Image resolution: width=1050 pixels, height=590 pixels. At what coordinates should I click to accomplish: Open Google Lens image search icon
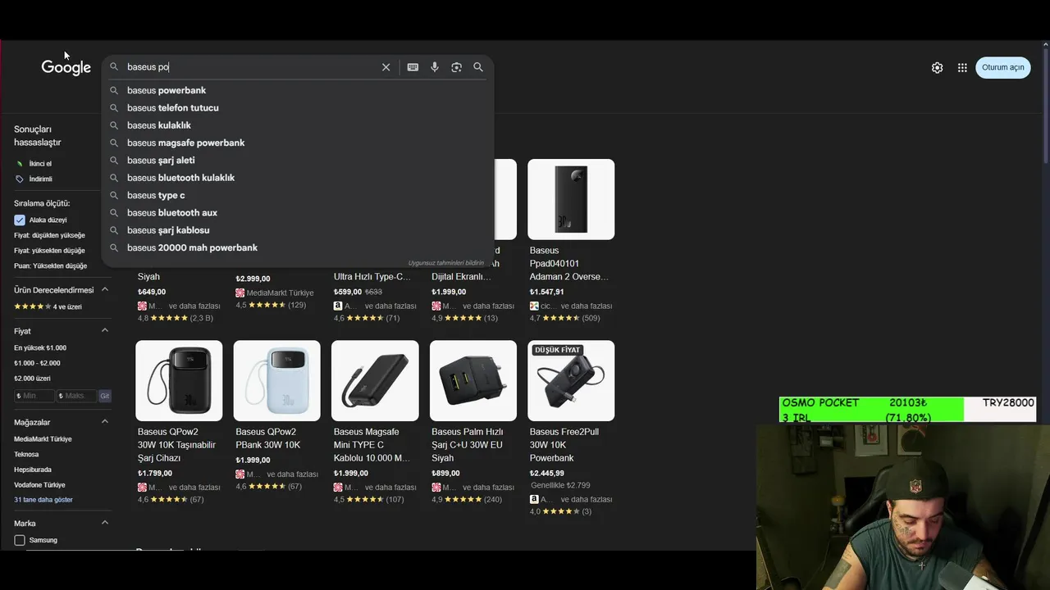[457, 67]
